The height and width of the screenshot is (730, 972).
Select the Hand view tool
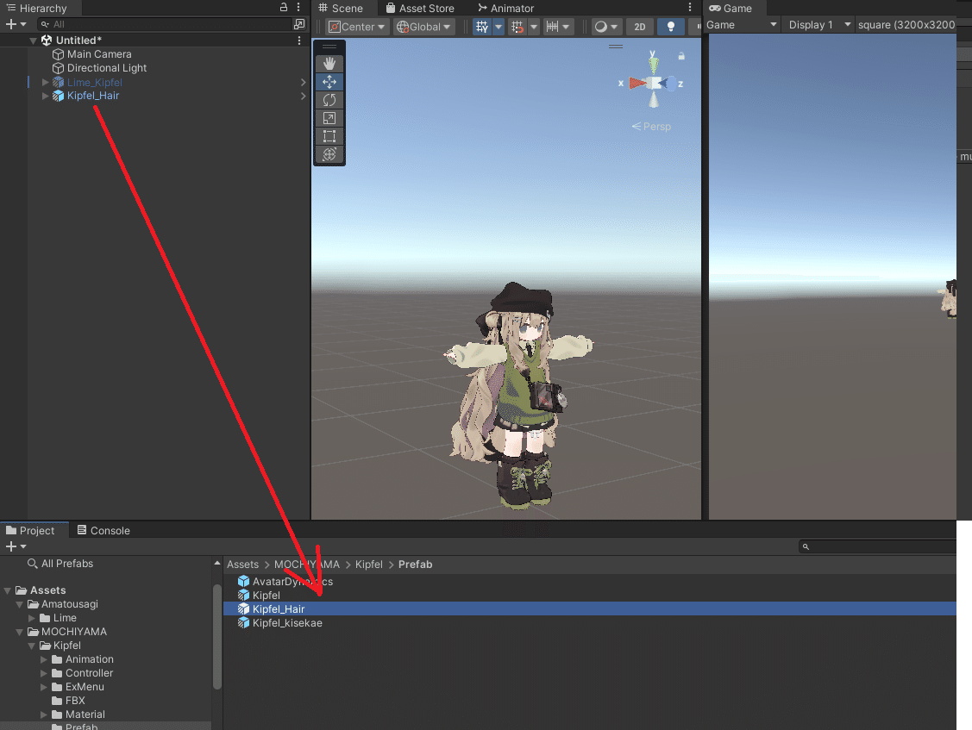coord(329,62)
